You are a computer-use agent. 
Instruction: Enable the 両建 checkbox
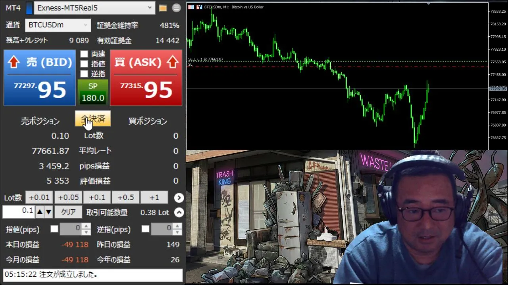point(84,54)
